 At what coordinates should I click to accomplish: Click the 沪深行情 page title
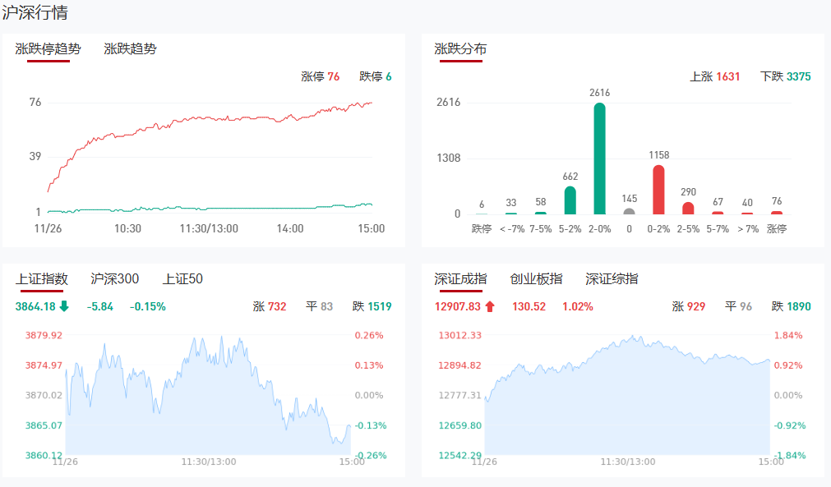click(x=35, y=13)
